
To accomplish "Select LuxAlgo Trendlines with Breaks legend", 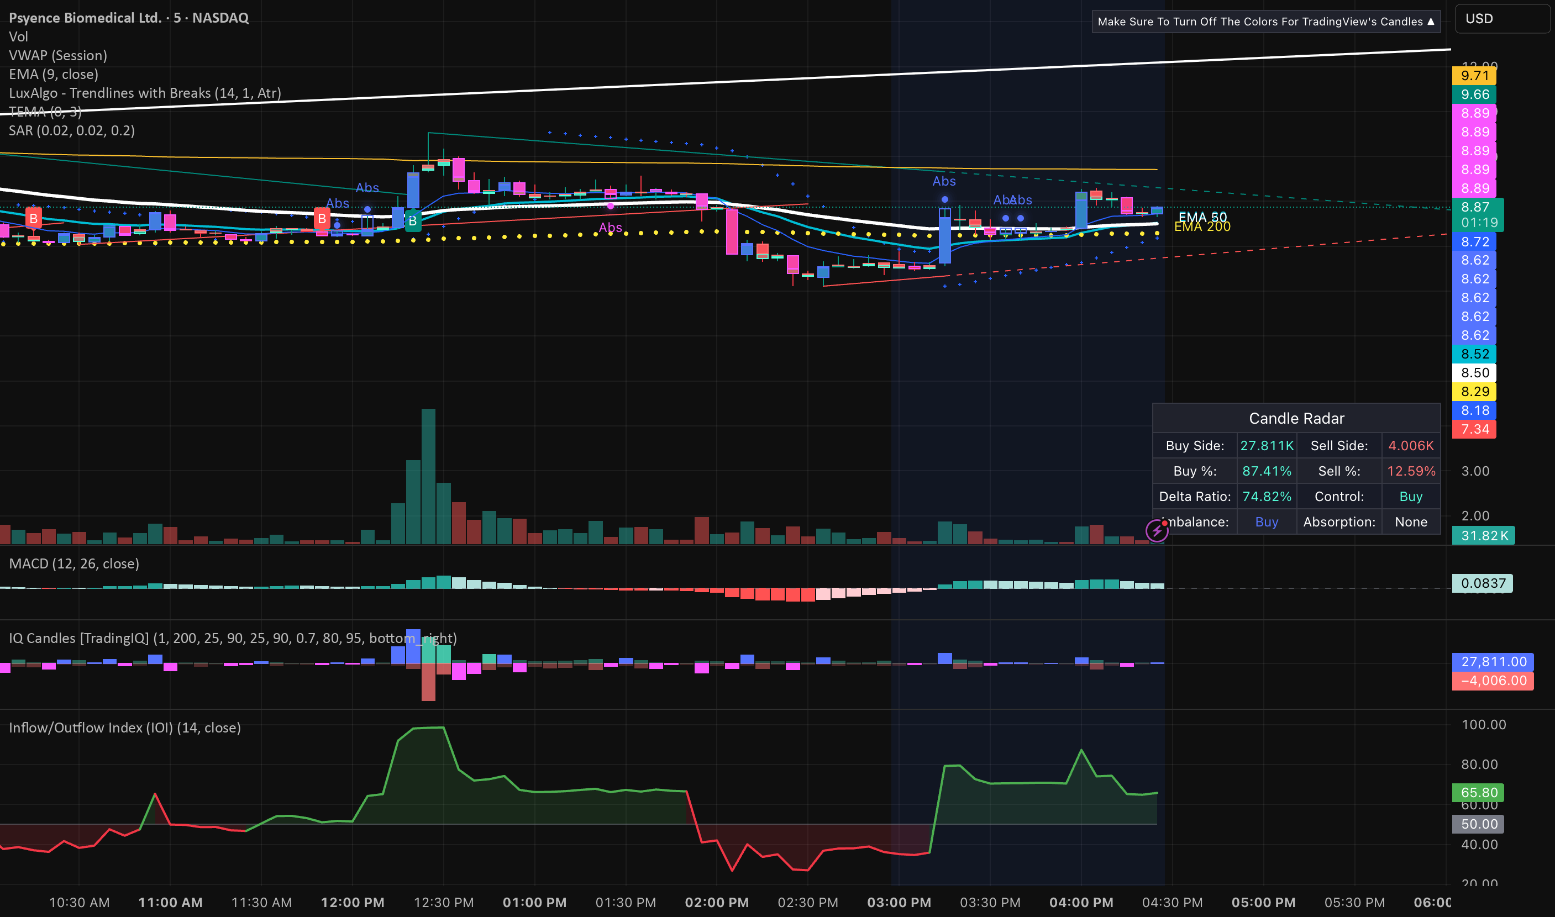I will (145, 93).
